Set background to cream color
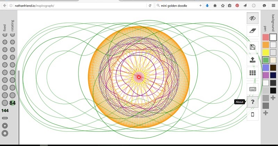The image size is (278, 146). pyautogui.click(x=273, y=60)
